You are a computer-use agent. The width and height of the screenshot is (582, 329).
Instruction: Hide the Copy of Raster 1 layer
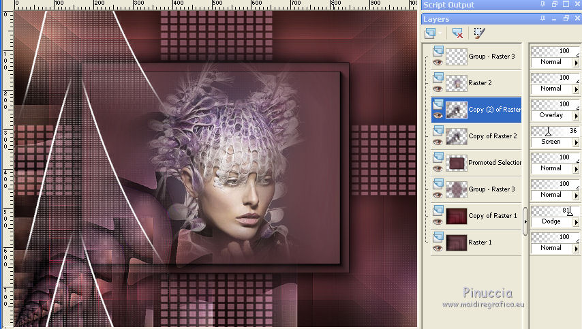click(x=438, y=222)
